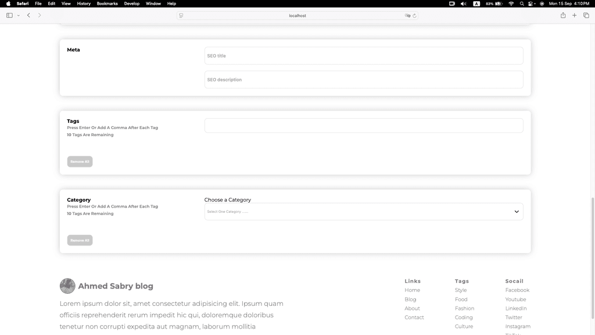
Task: Open the File menu
Action: 38,3
